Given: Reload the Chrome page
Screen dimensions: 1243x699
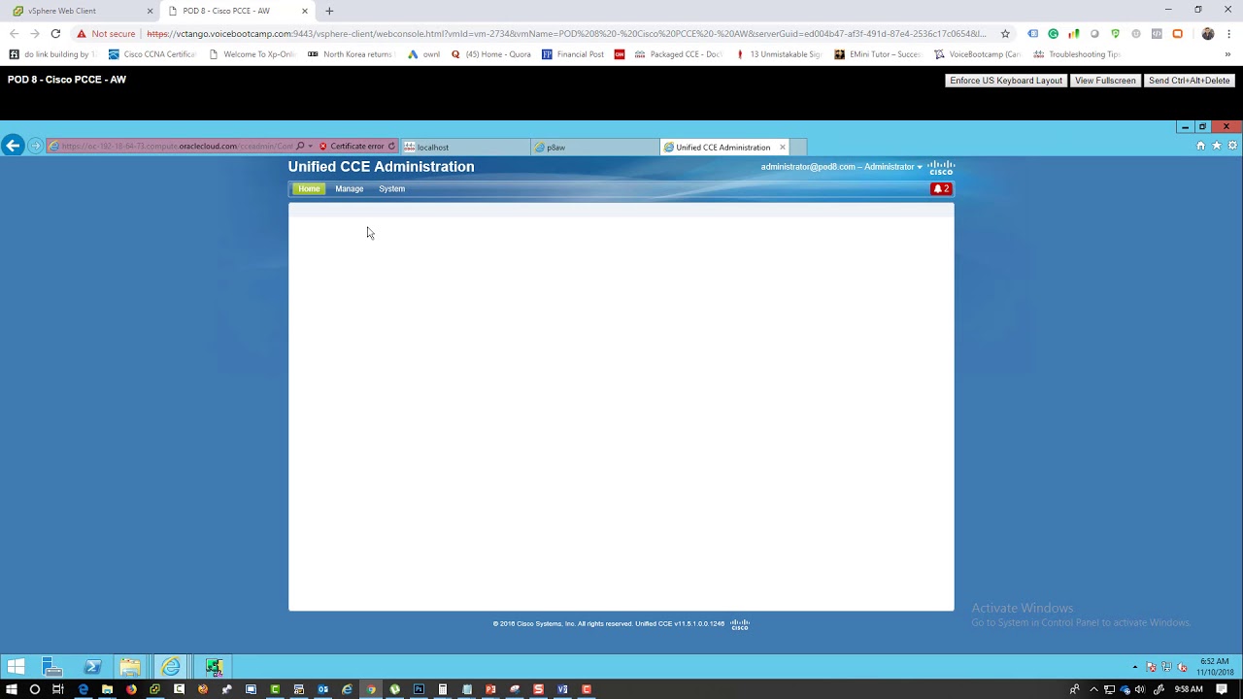Looking at the screenshot, I should pos(55,33).
